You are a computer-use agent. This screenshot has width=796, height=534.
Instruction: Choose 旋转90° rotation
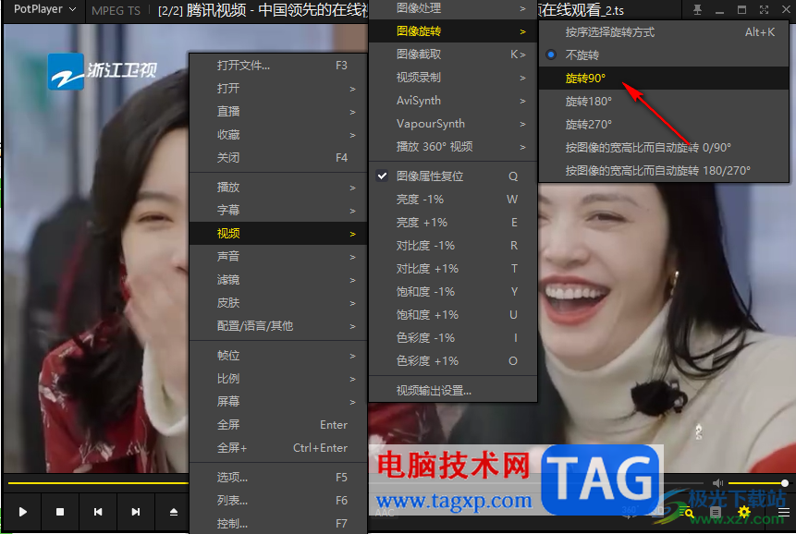tap(664, 79)
